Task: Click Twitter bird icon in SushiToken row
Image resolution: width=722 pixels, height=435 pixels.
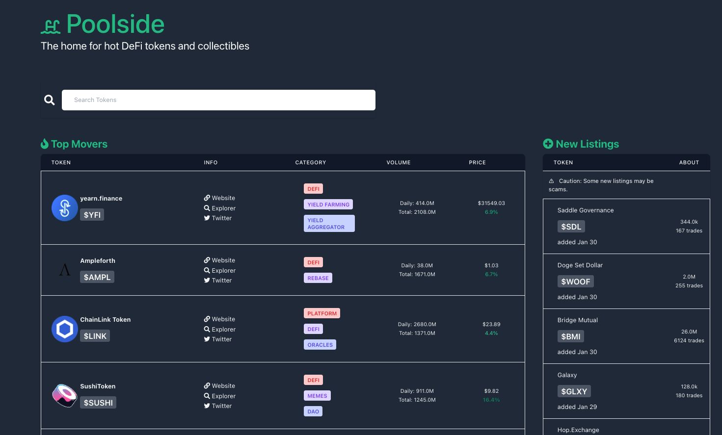Action: 207,406
